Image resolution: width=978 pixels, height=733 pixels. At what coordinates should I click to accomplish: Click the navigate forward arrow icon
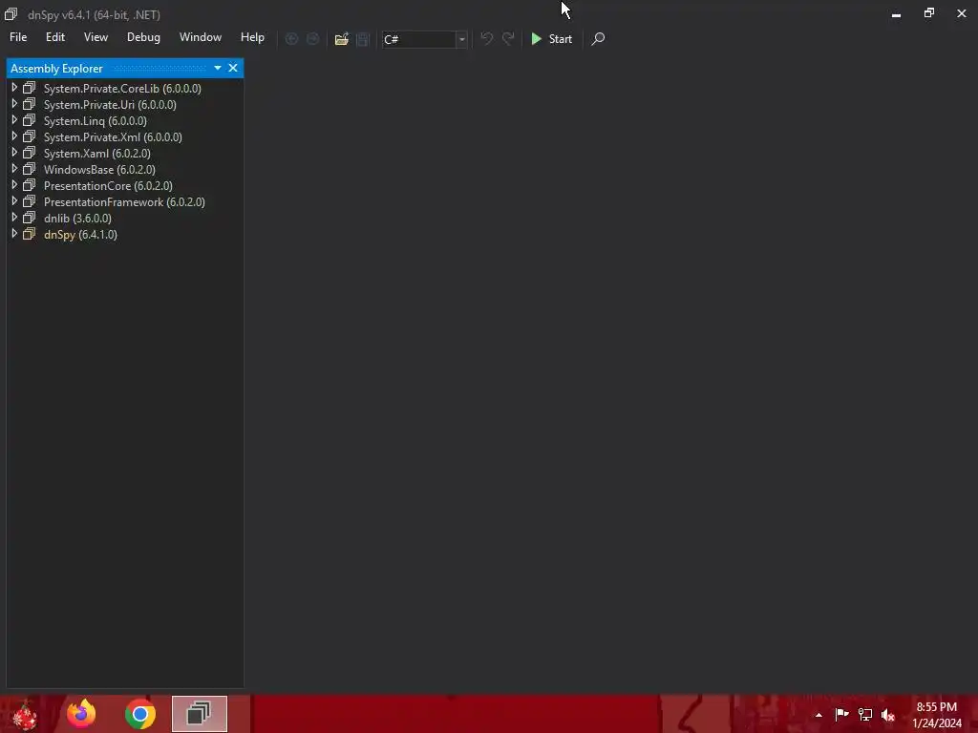tap(312, 38)
